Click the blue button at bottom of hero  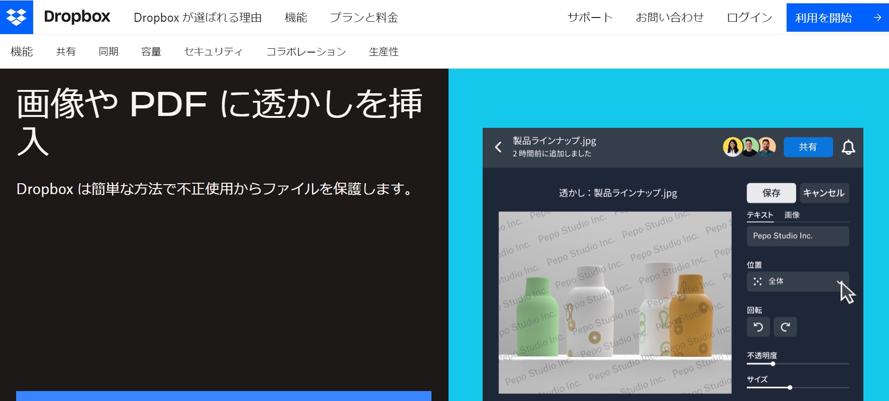pyautogui.click(x=224, y=396)
